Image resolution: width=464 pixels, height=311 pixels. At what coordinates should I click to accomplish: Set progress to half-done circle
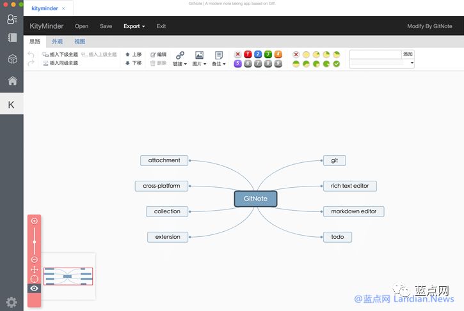[296, 63]
